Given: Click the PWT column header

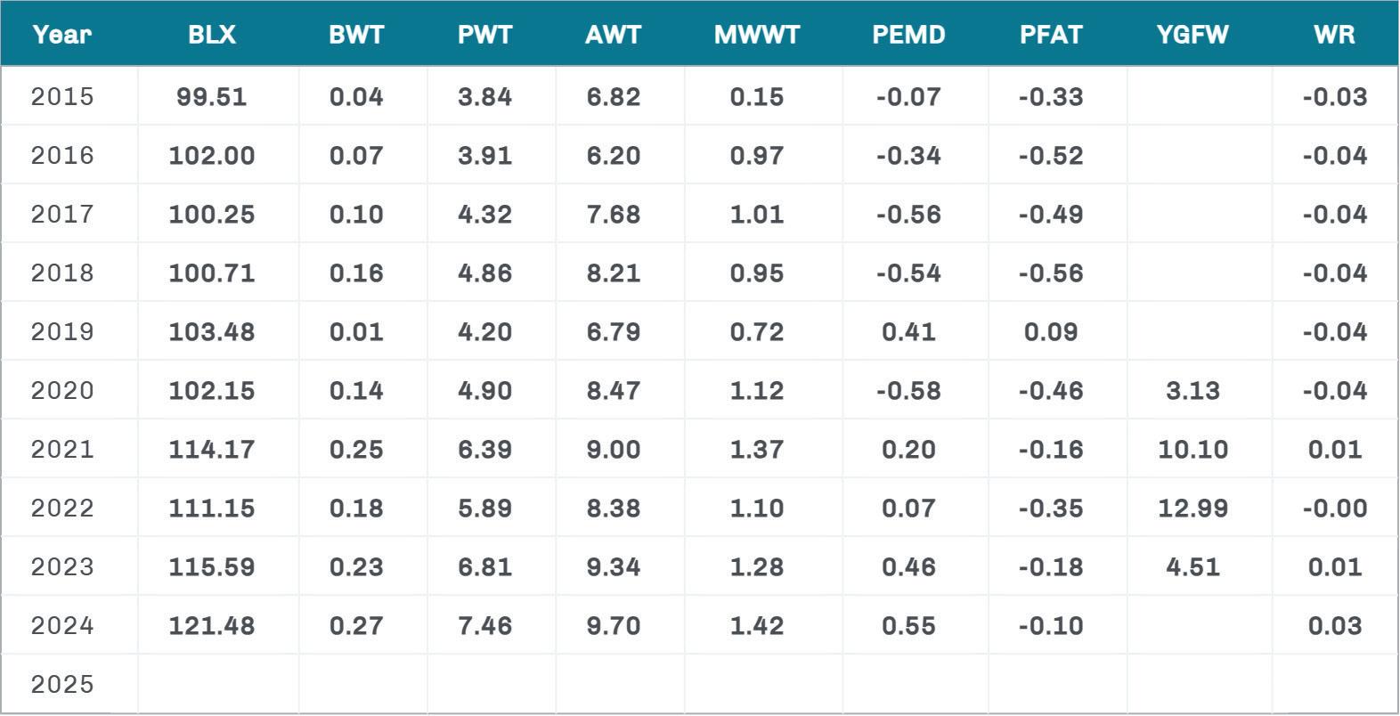Looking at the screenshot, I should coord(484,35).
